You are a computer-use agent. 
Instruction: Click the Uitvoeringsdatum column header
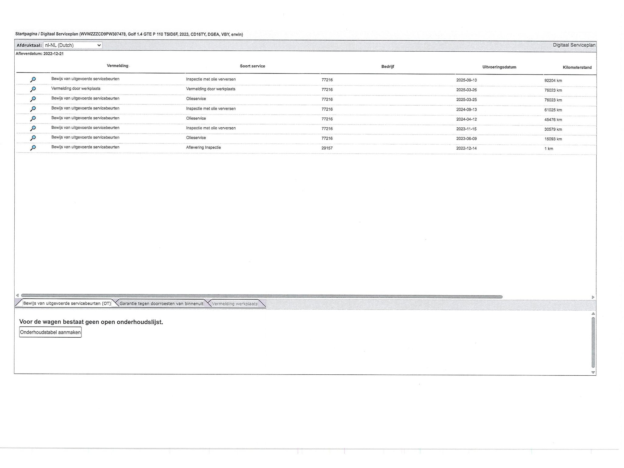(x=499, y=67)
